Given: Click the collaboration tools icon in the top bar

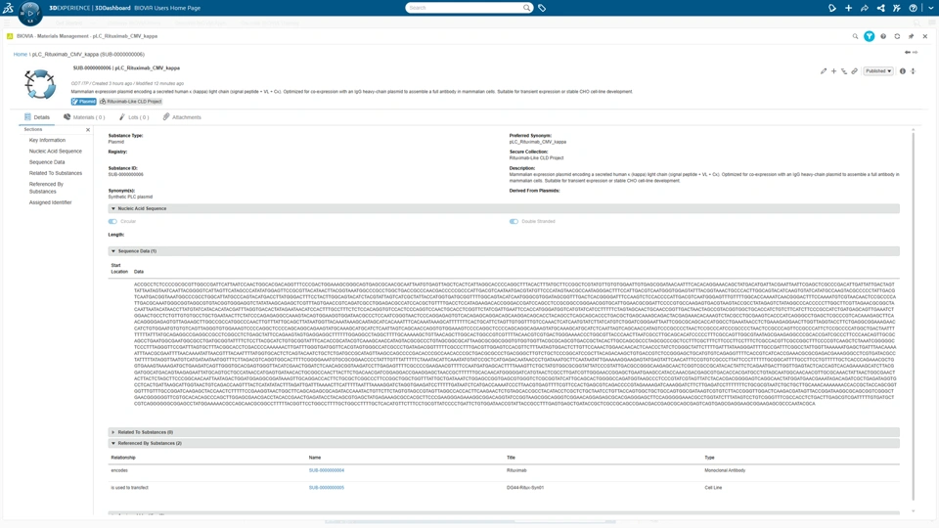Looking at the screenshot, I should (x=897, y=8).
